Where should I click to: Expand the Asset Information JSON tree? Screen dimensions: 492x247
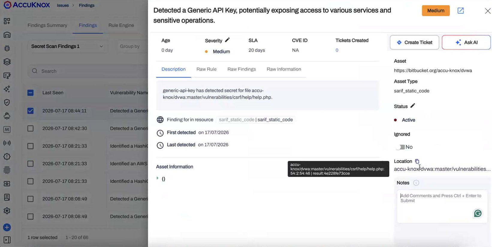158,178
